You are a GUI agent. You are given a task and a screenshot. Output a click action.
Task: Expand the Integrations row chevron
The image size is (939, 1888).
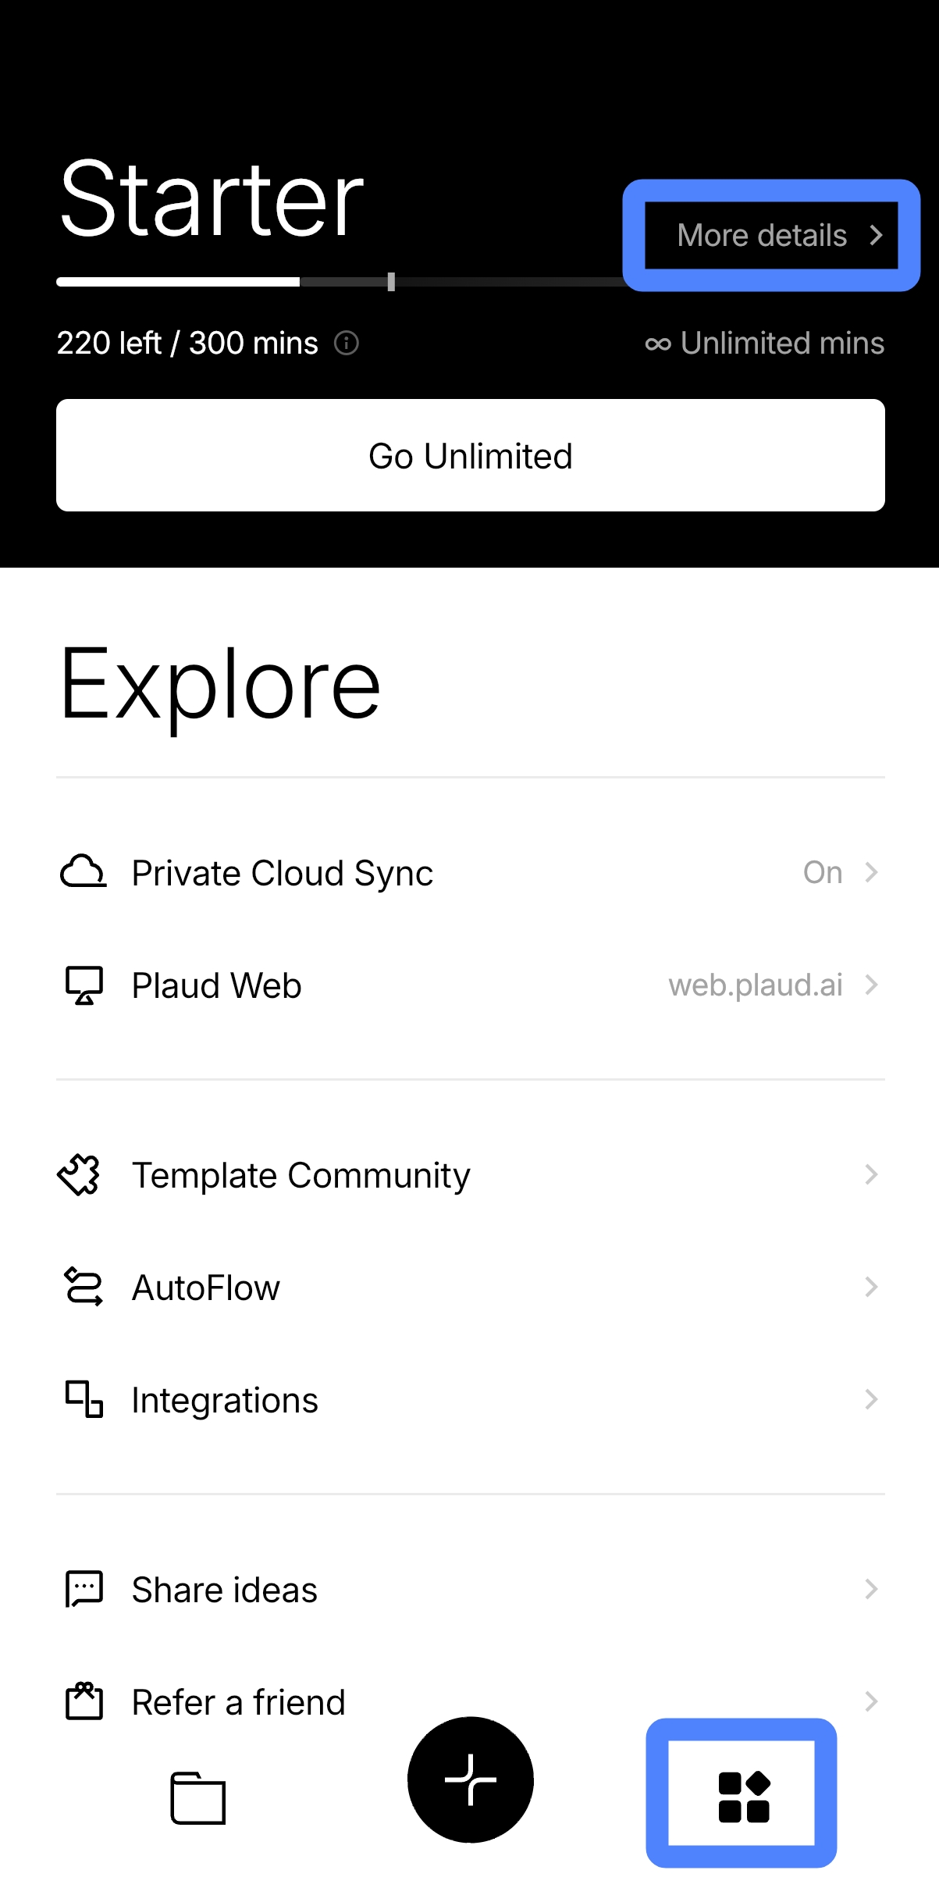[x=872, y=1399]
